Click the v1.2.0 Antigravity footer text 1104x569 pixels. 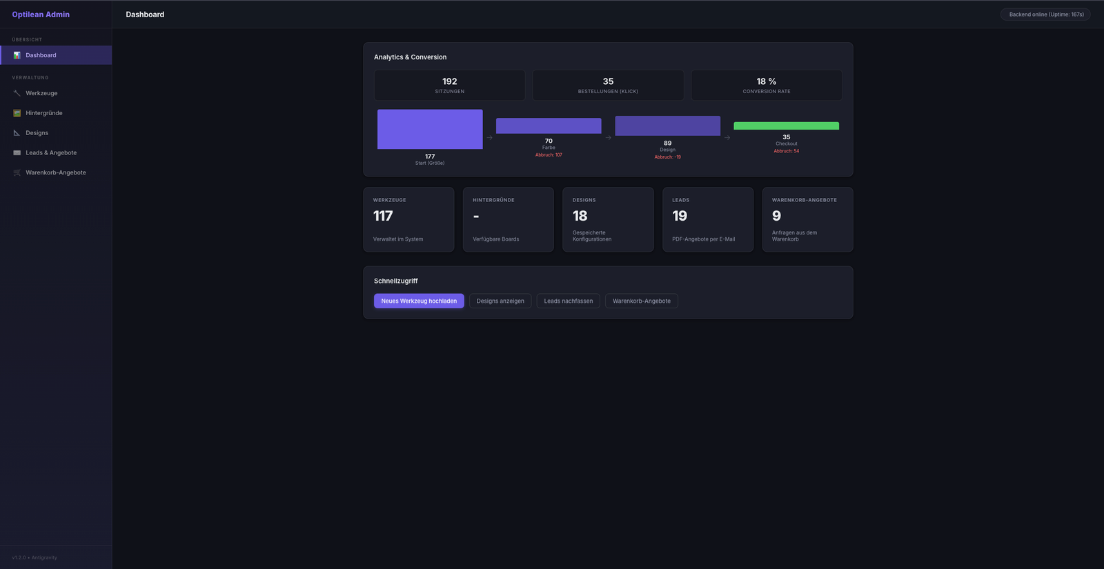pyautogui.click(x=34, y=557)
